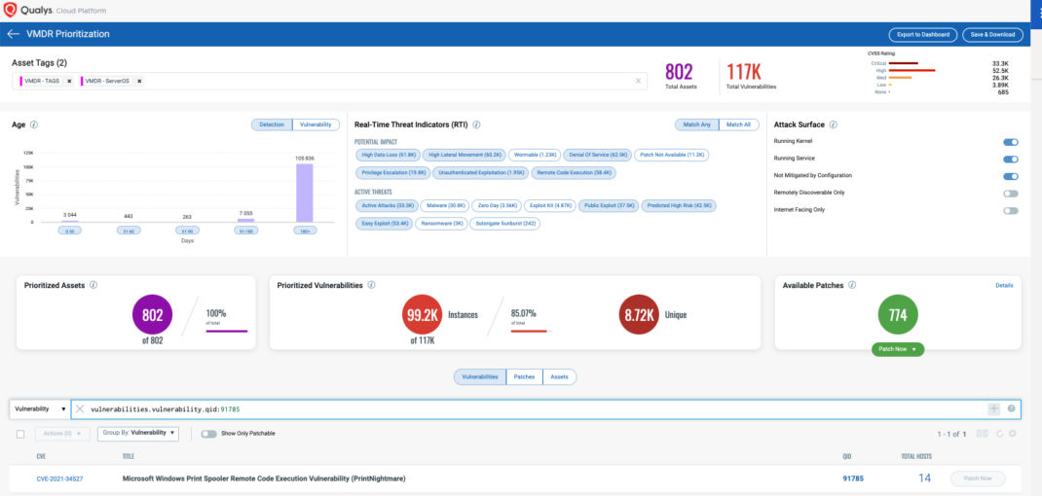Select the 91-180 days age bar

tap(245, 221)
